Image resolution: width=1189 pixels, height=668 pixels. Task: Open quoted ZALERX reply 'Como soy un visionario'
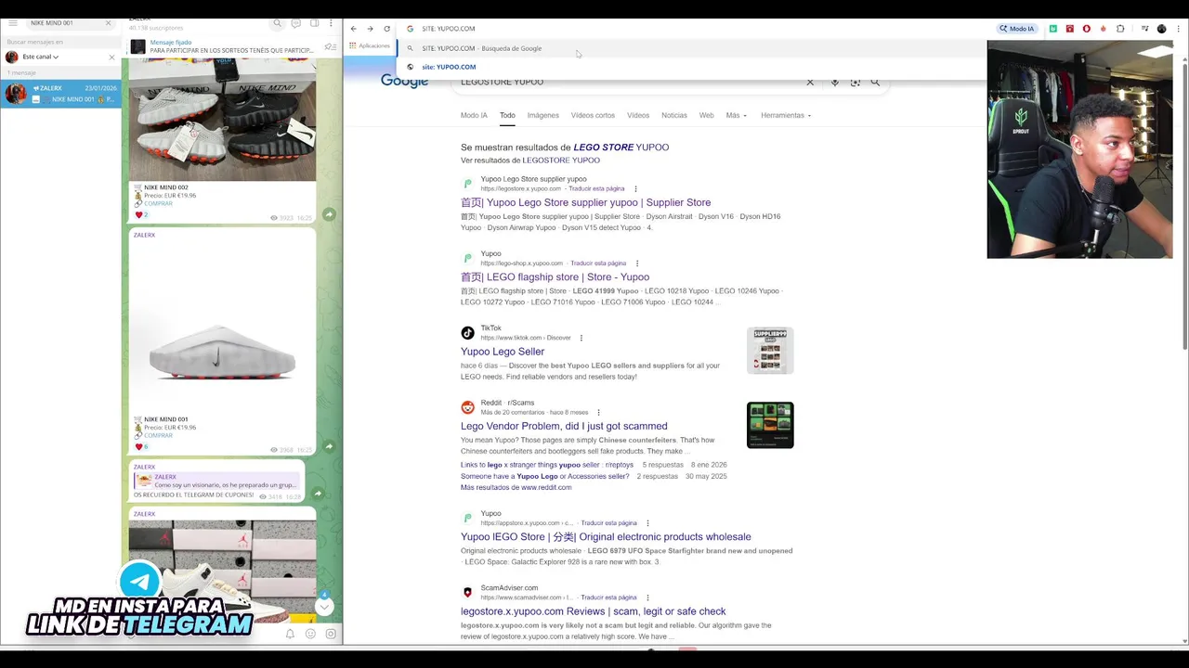216,481
